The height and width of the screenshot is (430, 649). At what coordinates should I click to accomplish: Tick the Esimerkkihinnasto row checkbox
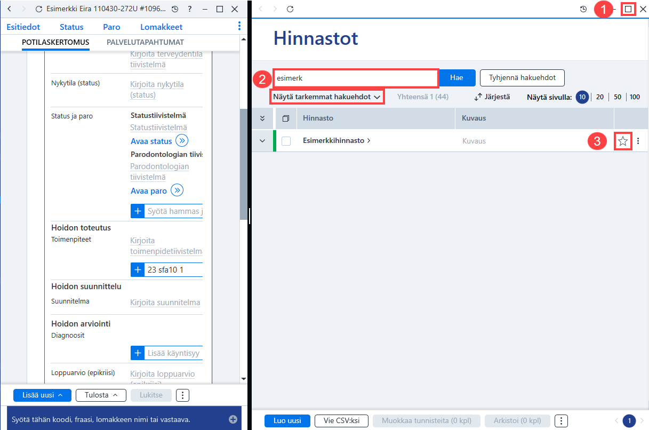(286, 141)
